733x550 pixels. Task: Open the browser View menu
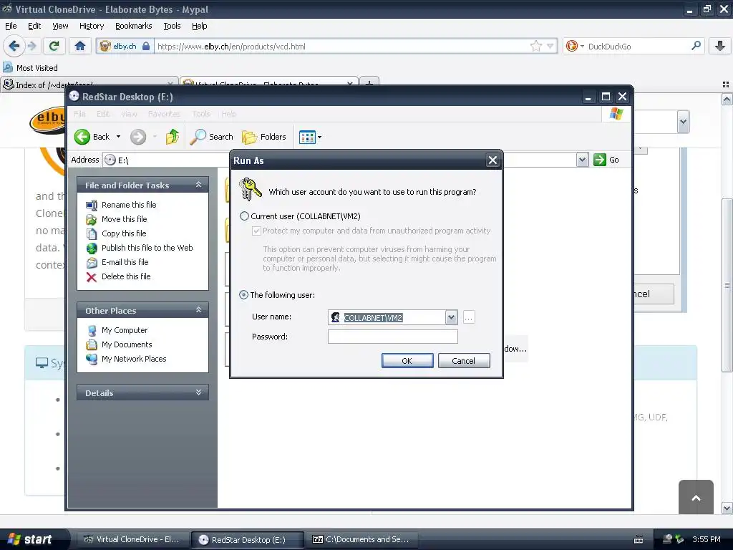(60, 26)
